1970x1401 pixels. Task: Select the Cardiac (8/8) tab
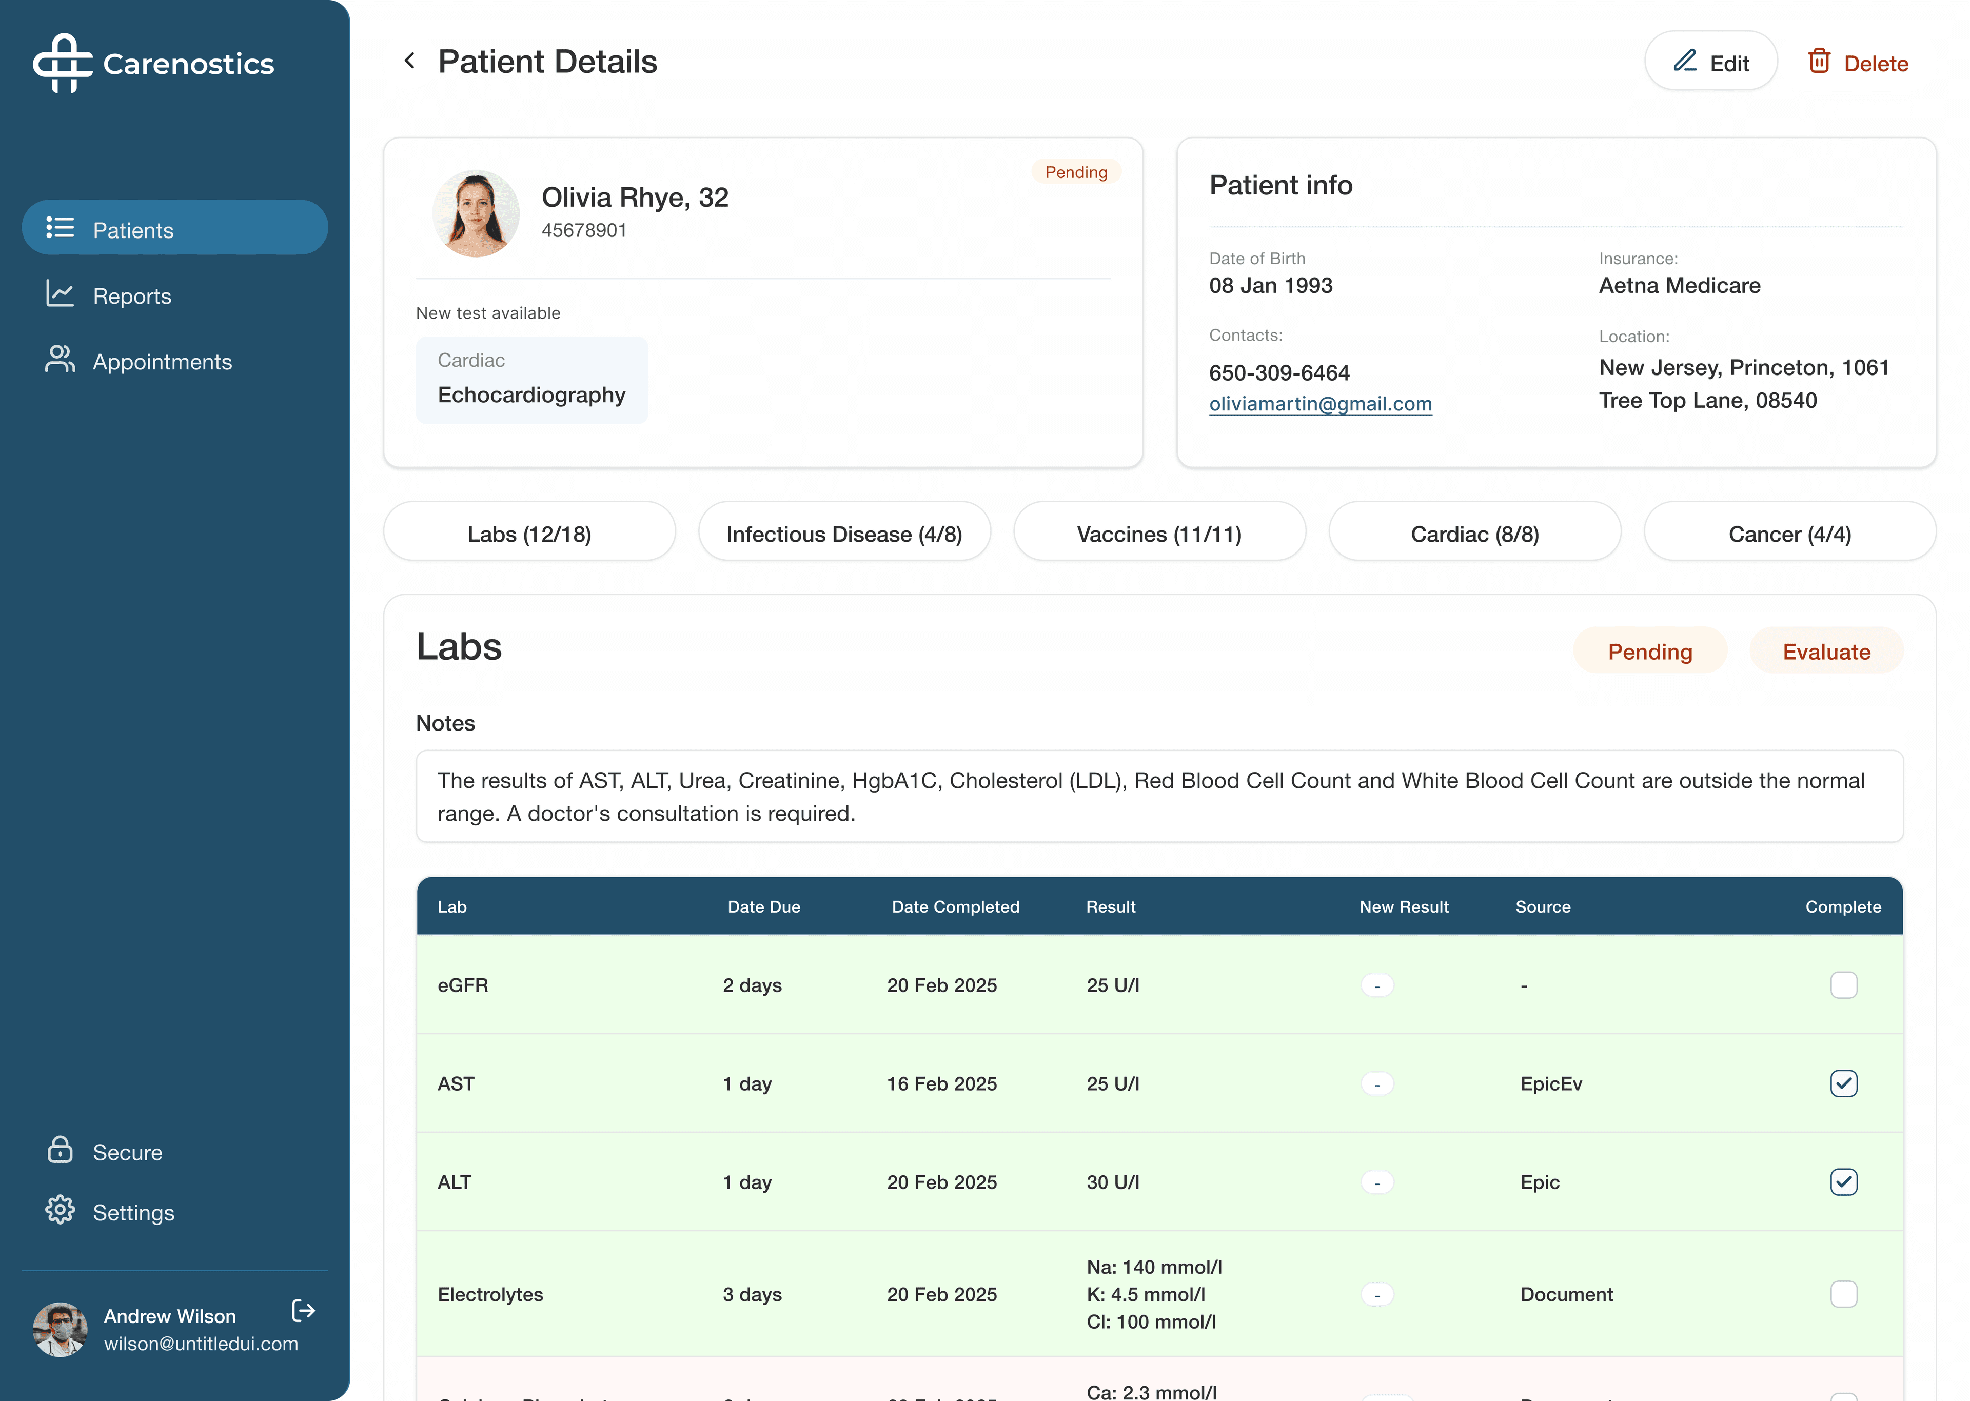pyautogui.click(x=1474, y=533)
